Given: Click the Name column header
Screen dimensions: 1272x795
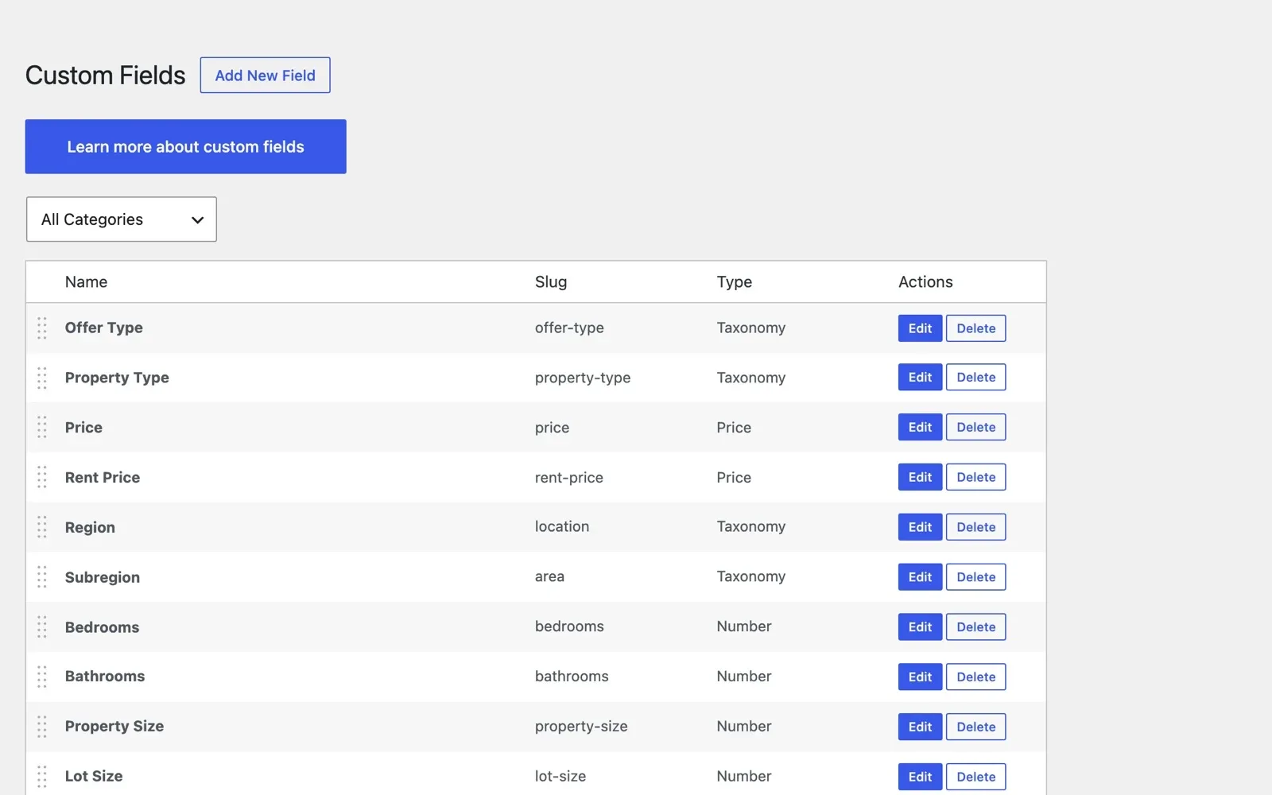Looking at the screenshot, I should [x=86, y=282].
